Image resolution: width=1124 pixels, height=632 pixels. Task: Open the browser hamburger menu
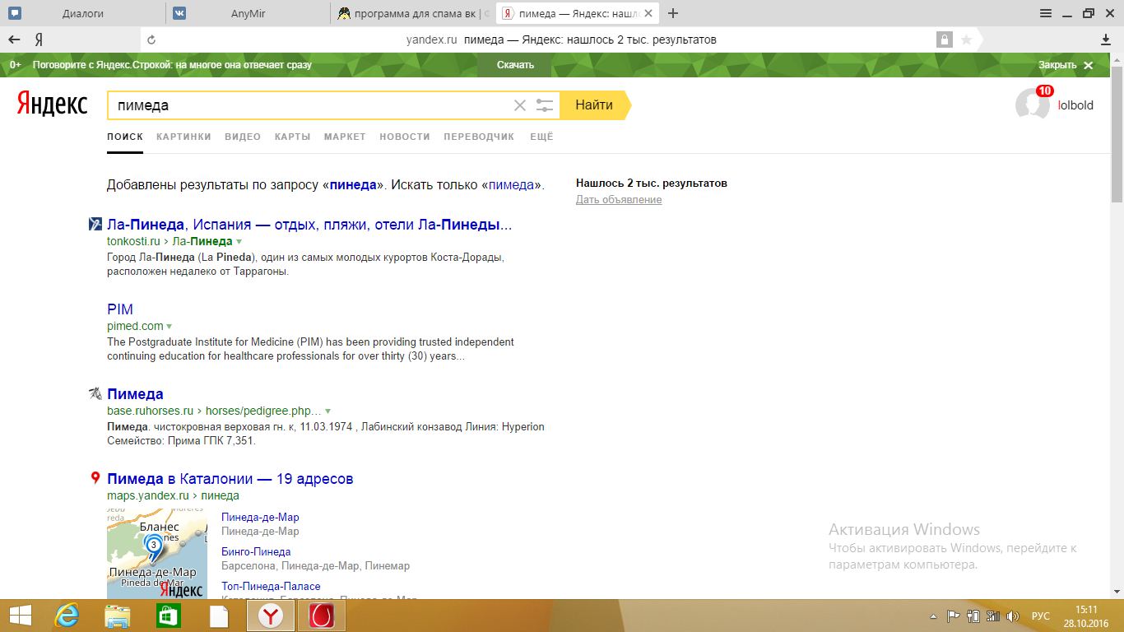tap(1046, 13)
